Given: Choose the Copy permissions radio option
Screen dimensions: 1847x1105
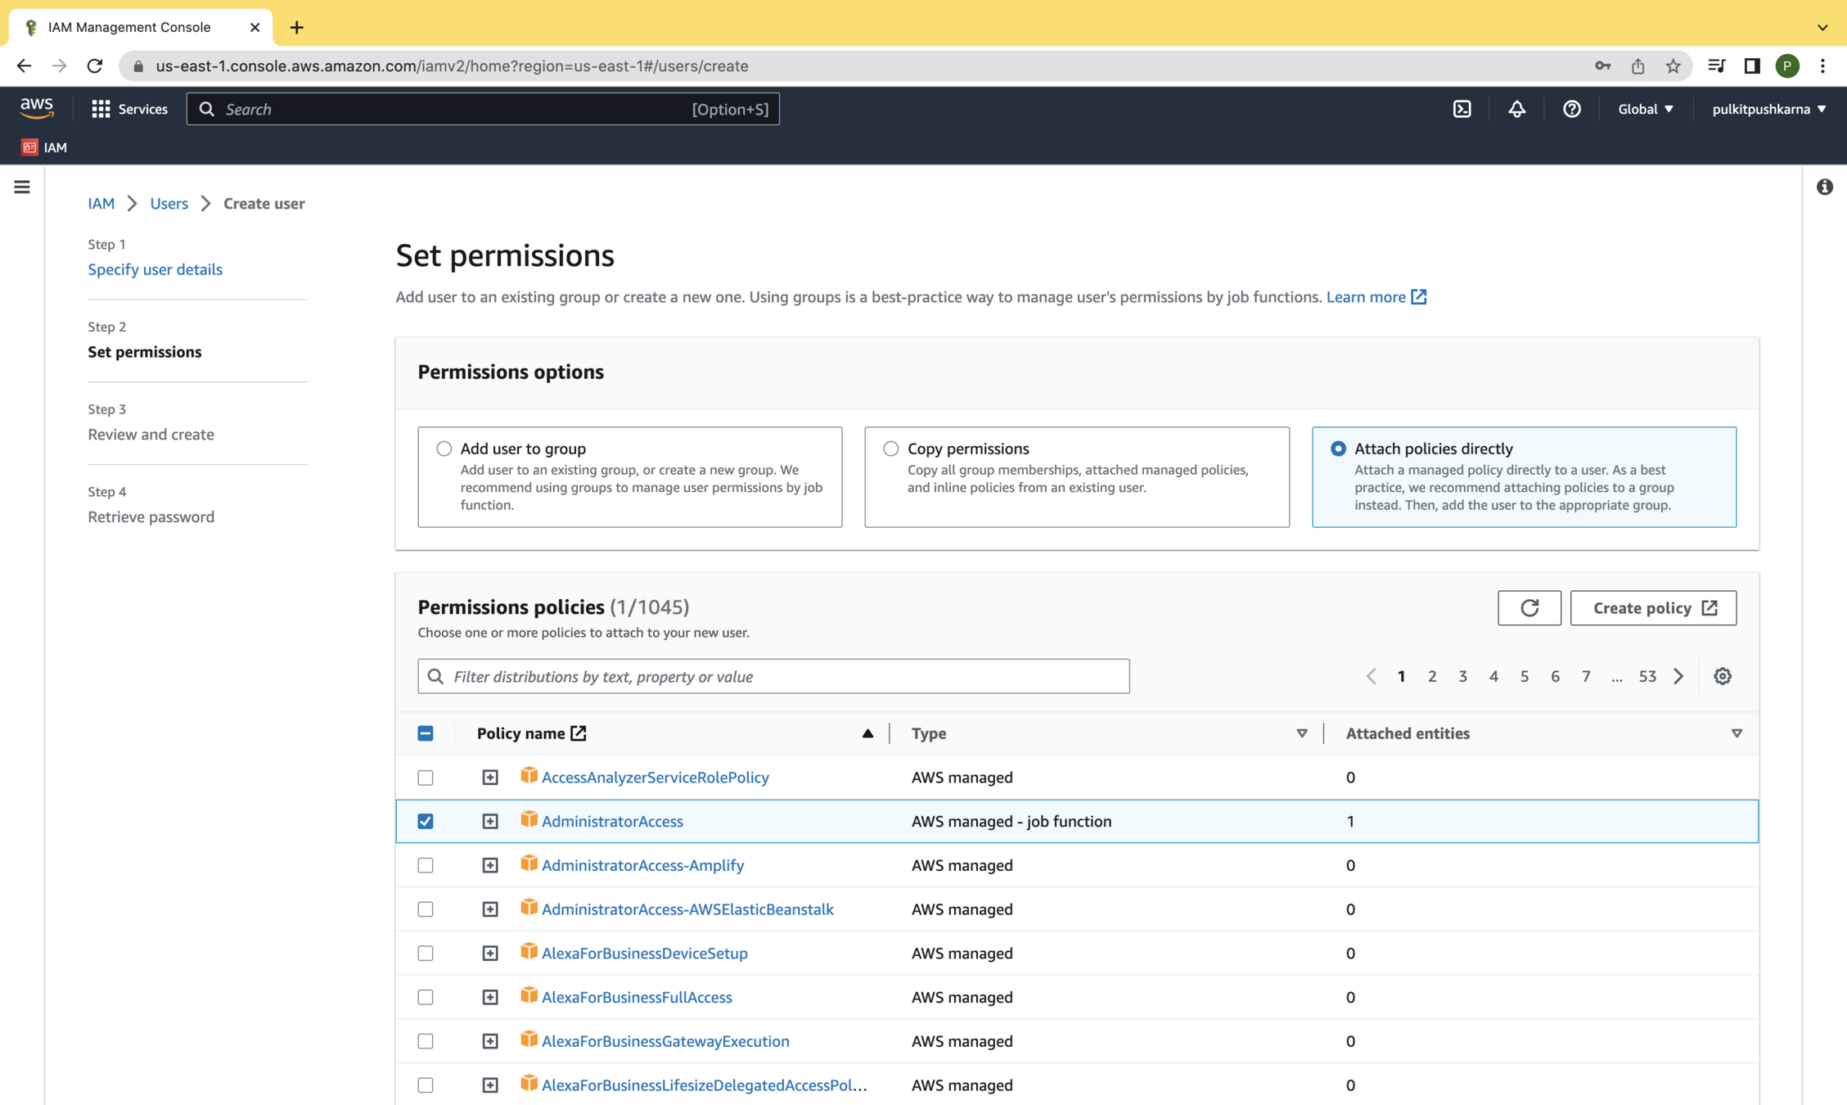Looking at the screenshot, I should 890,449.
